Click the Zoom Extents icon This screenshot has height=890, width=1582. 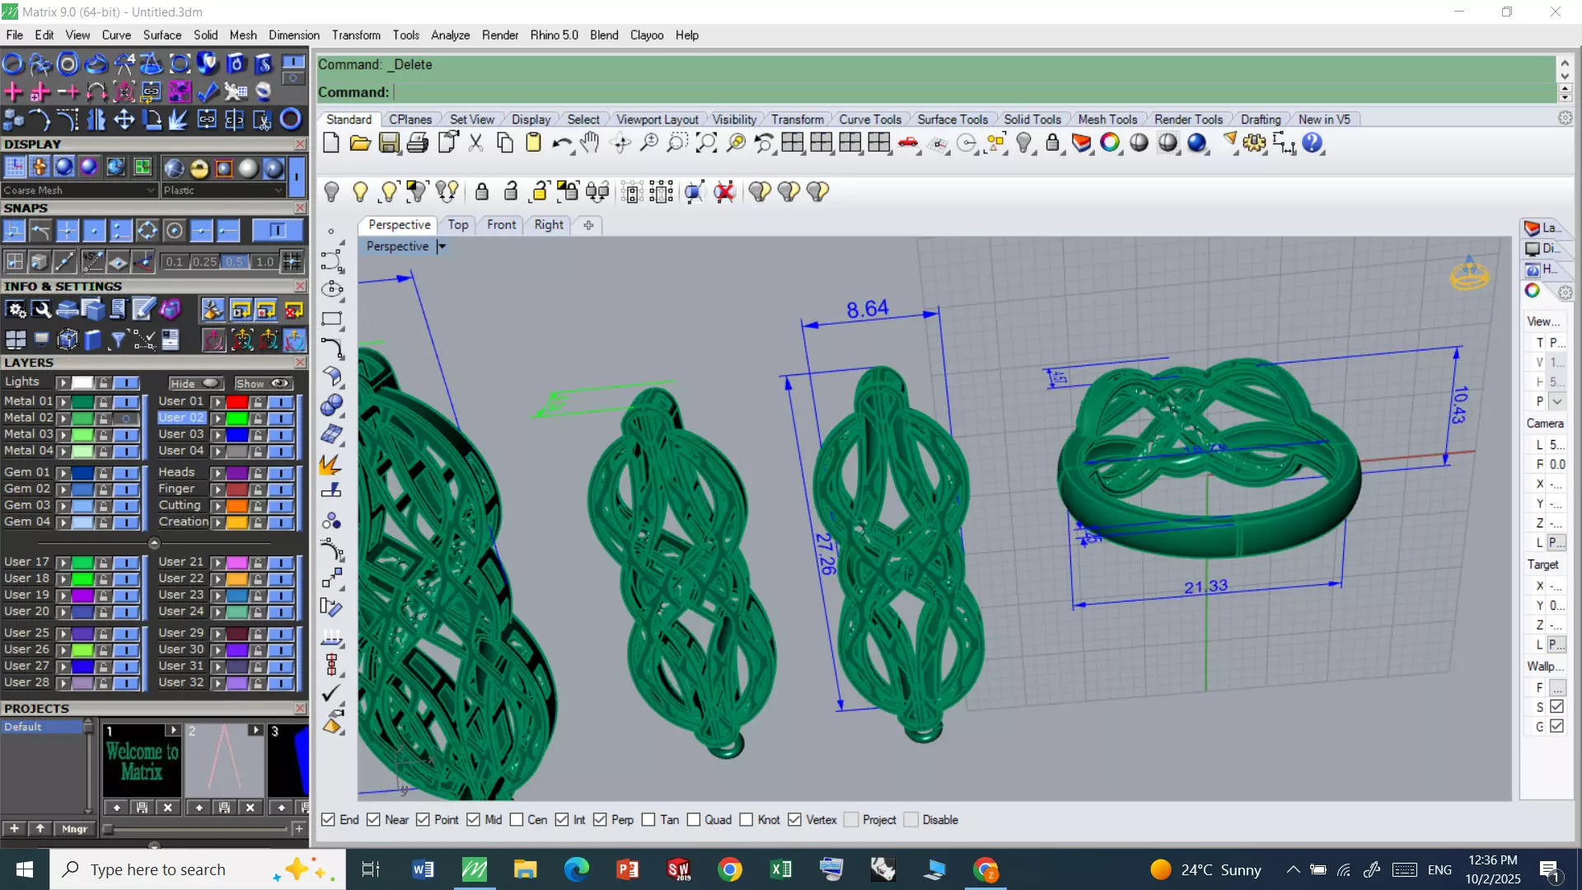[707, 143]
